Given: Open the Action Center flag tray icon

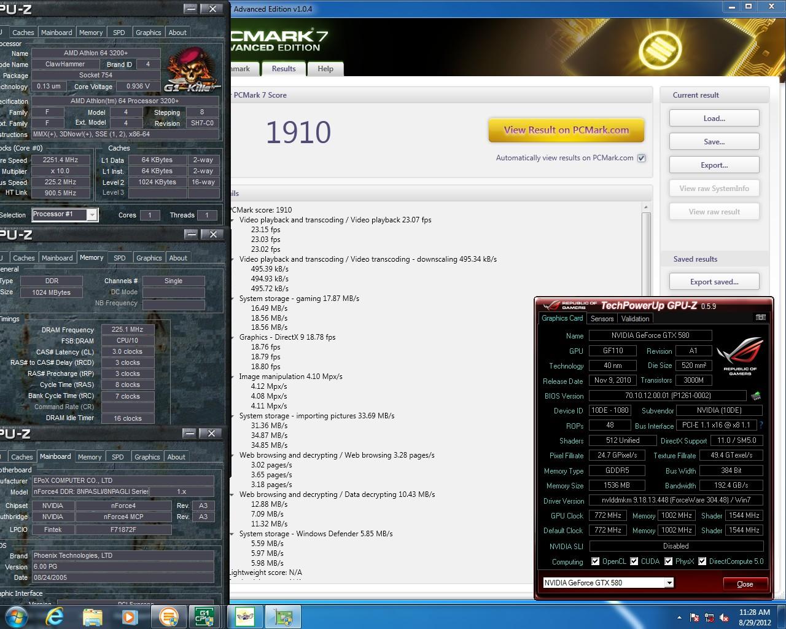Looking at the screenshot, I should (x=695, y=617).
